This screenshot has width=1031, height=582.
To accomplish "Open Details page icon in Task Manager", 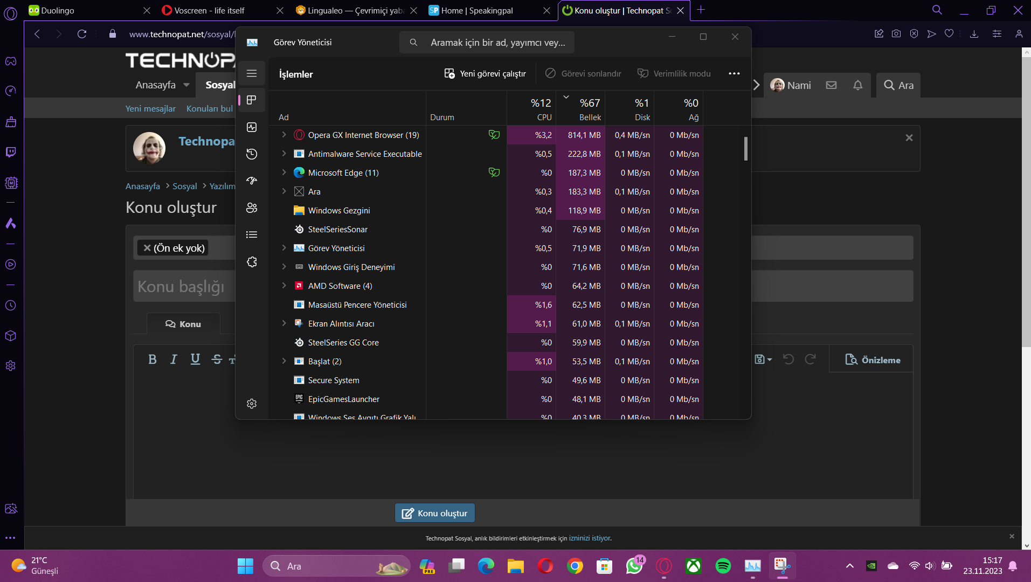I will point(252,235).
